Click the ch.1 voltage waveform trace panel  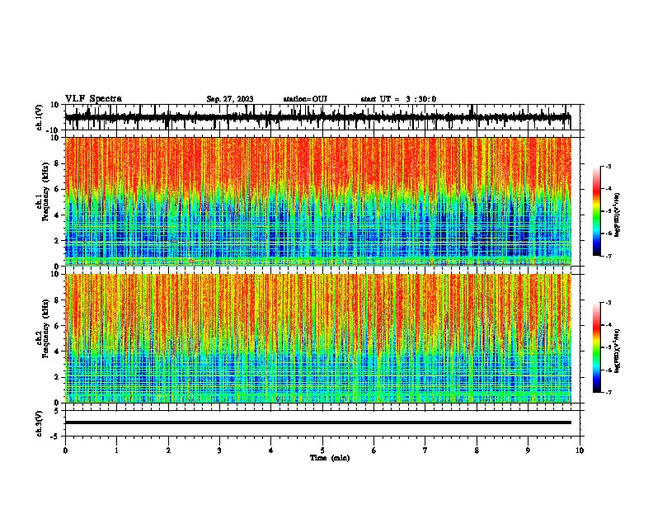[x=324, y=117]
